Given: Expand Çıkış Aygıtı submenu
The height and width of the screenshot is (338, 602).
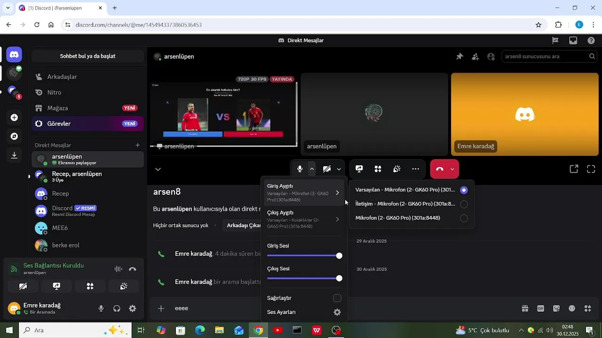Looking at the screenshot, I should 304,219.
